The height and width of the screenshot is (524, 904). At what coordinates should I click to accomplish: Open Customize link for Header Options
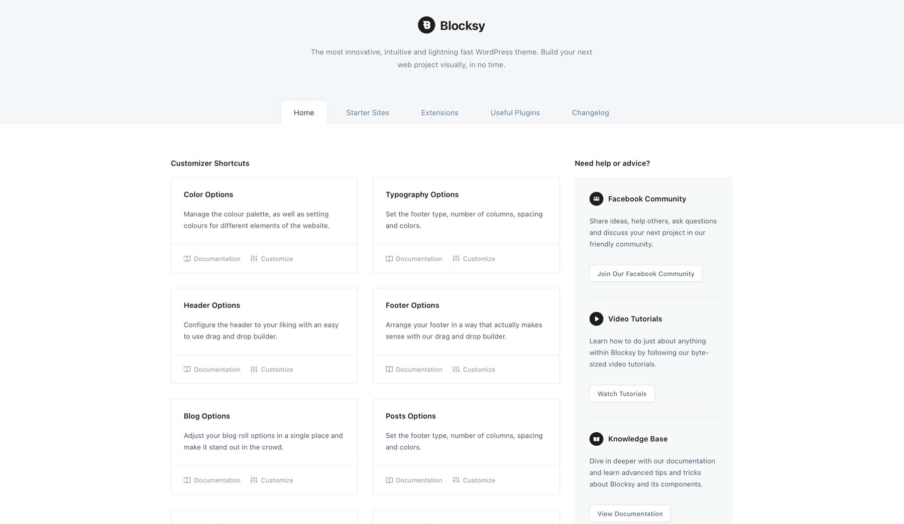272,370
